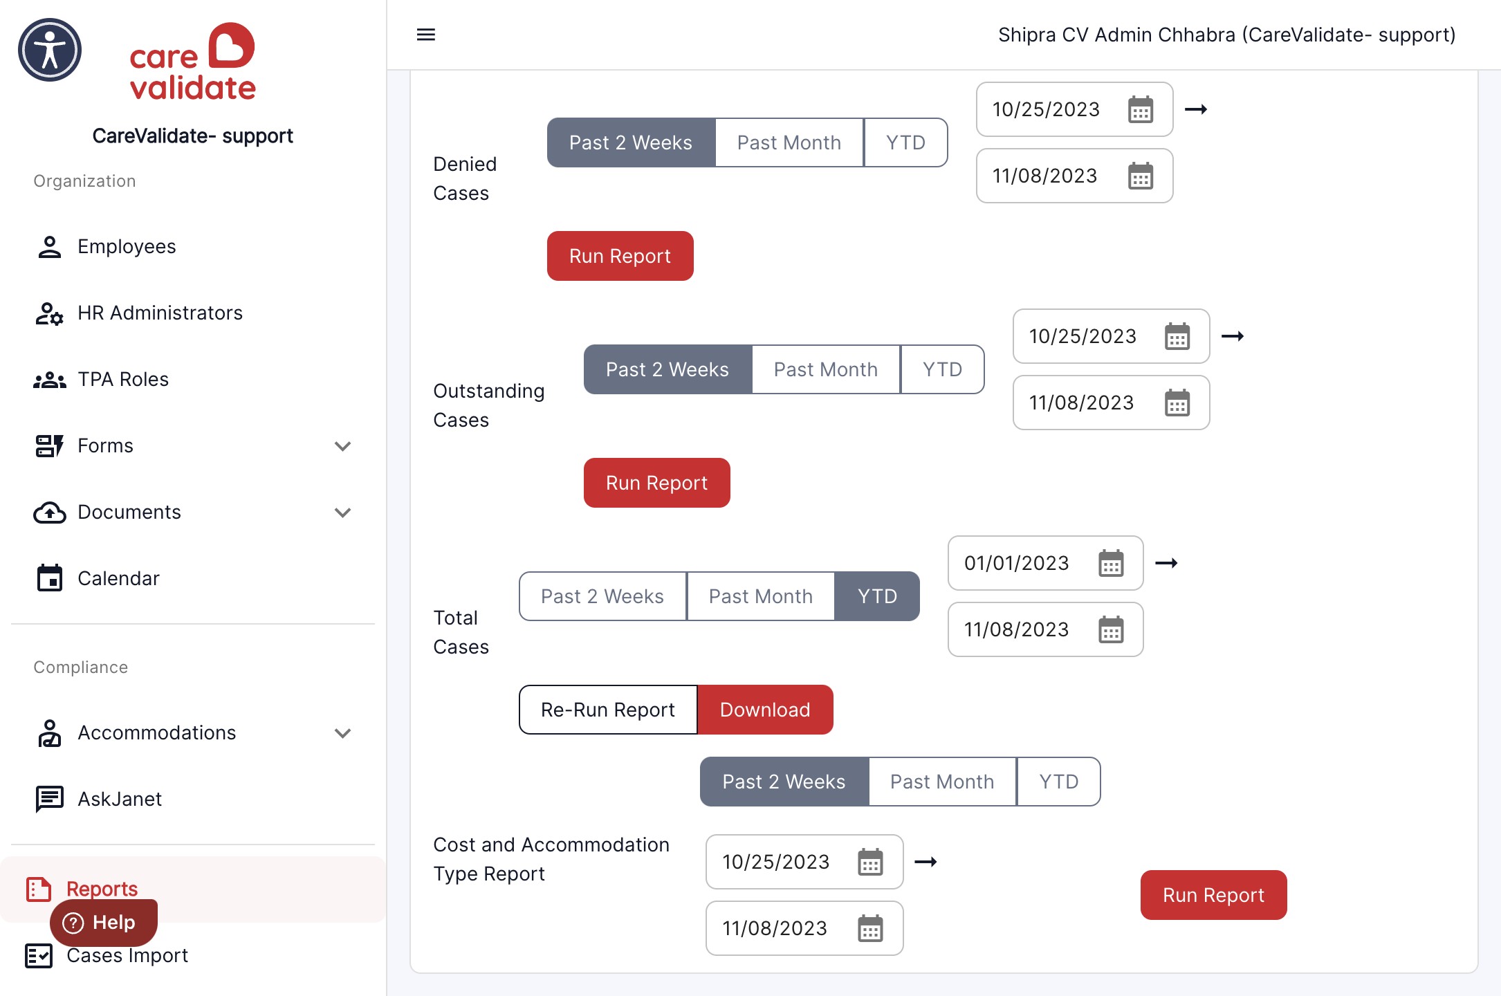Select Past Month for Outstanding Cases
Viewport: 1501px width, 996px height.
point(826,369)
